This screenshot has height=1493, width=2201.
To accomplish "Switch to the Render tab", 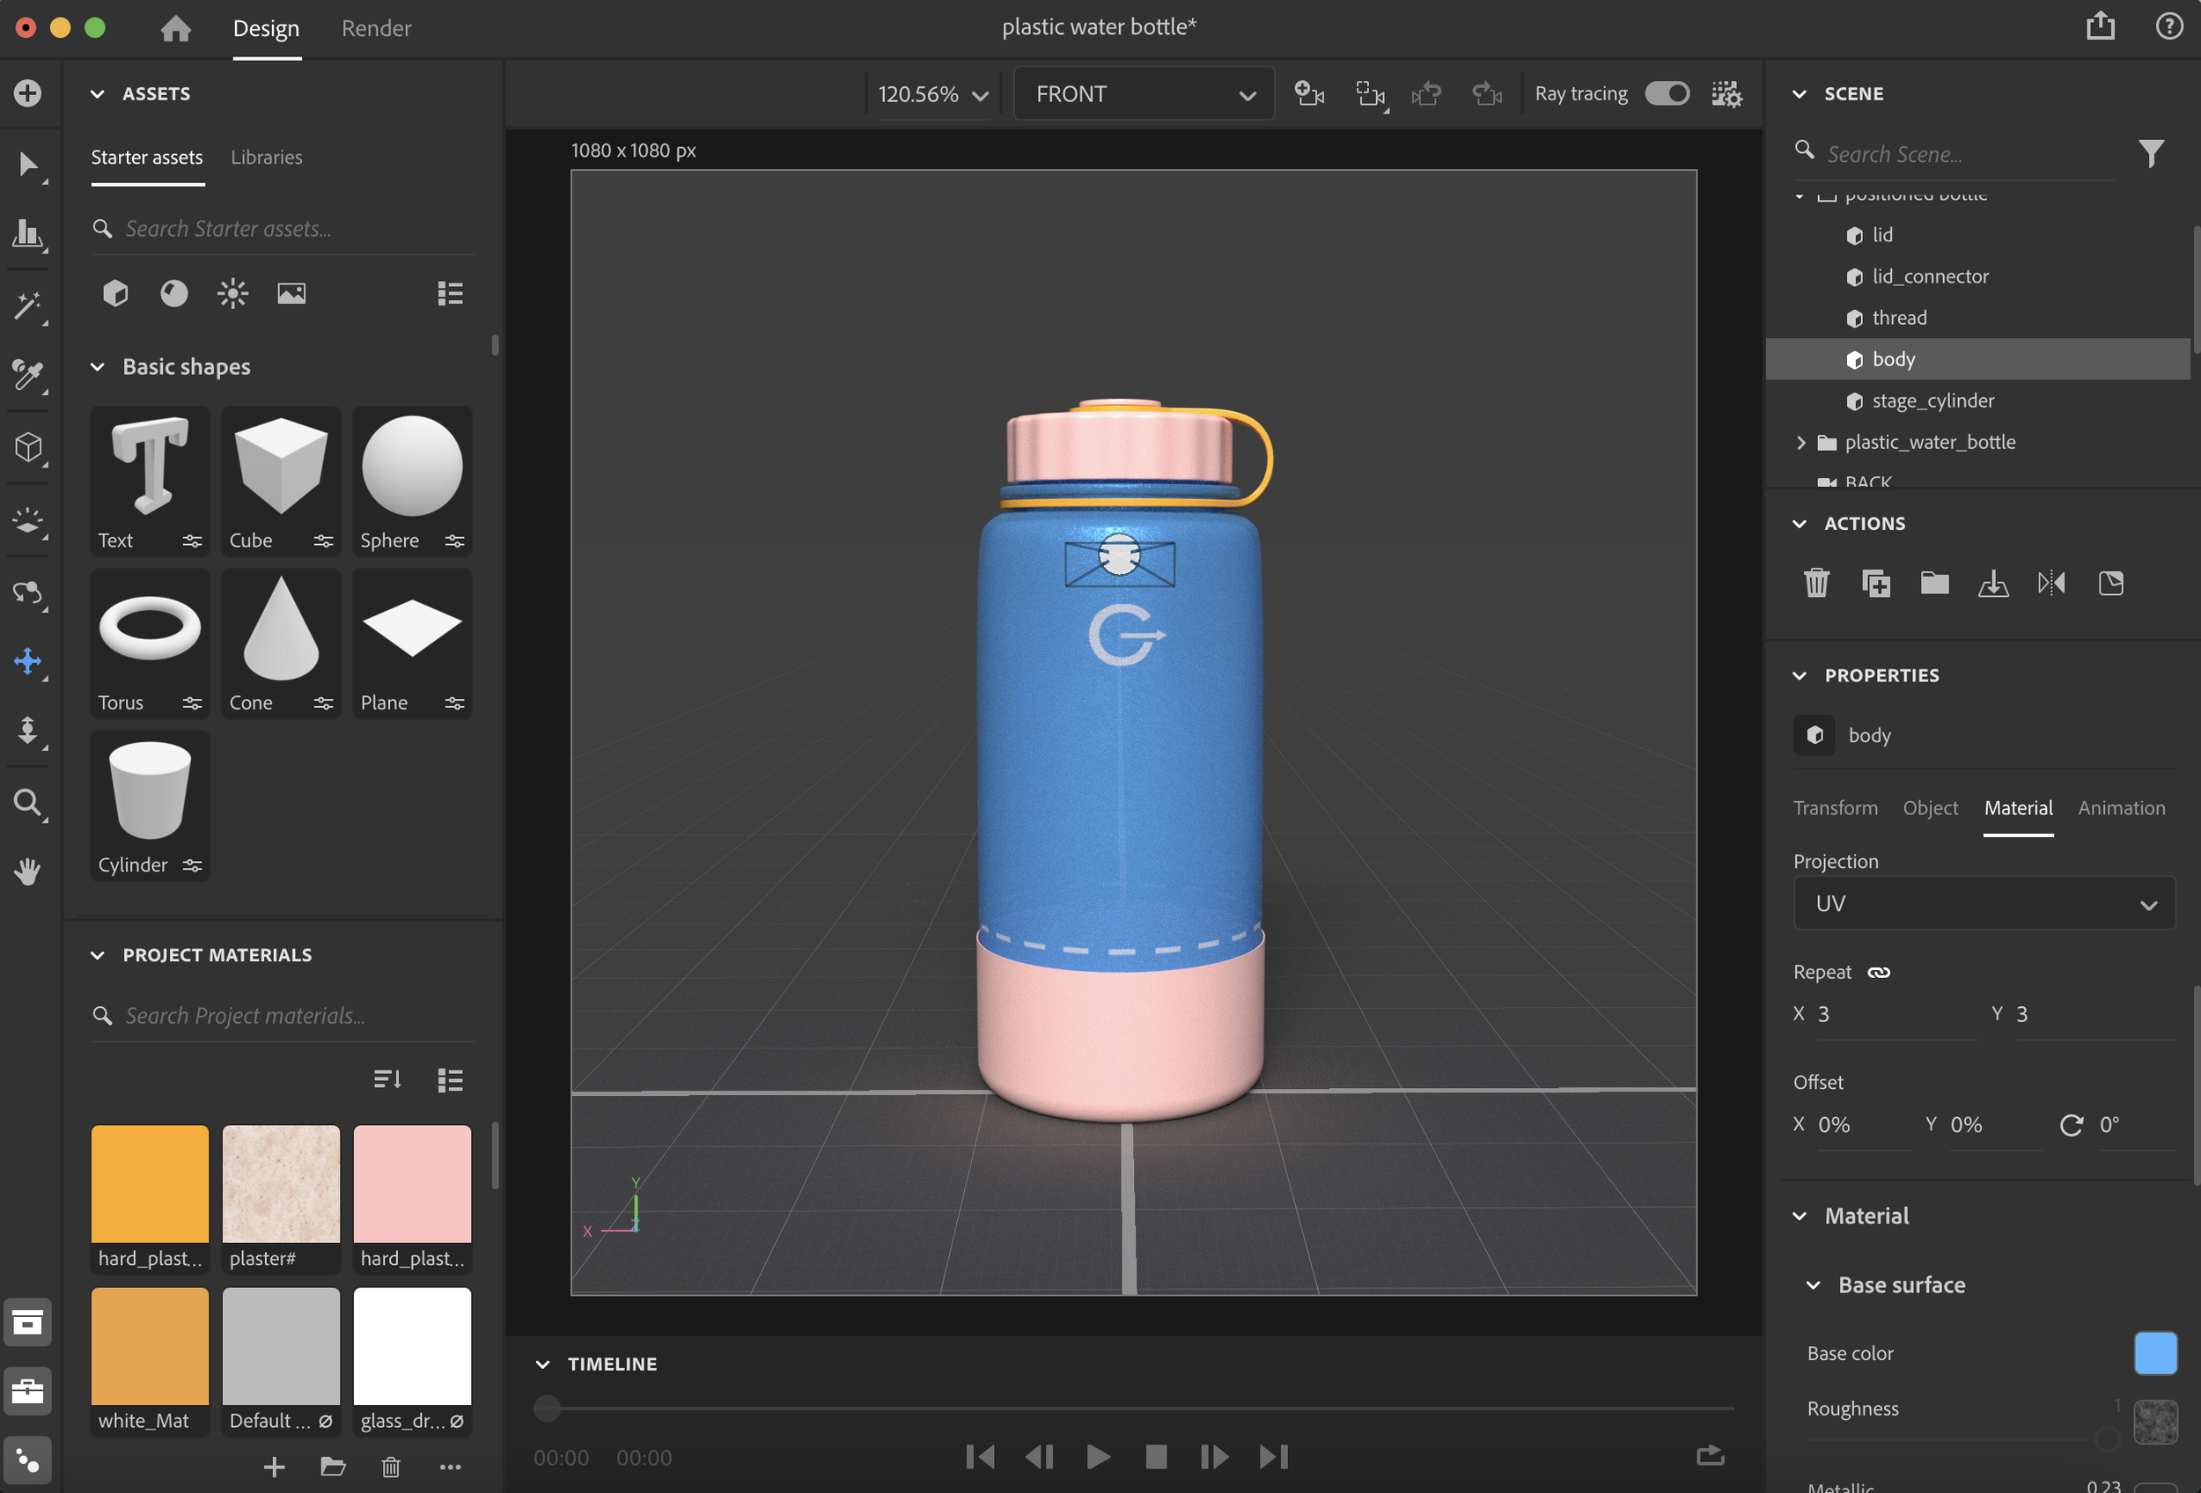I will (376, 28).
